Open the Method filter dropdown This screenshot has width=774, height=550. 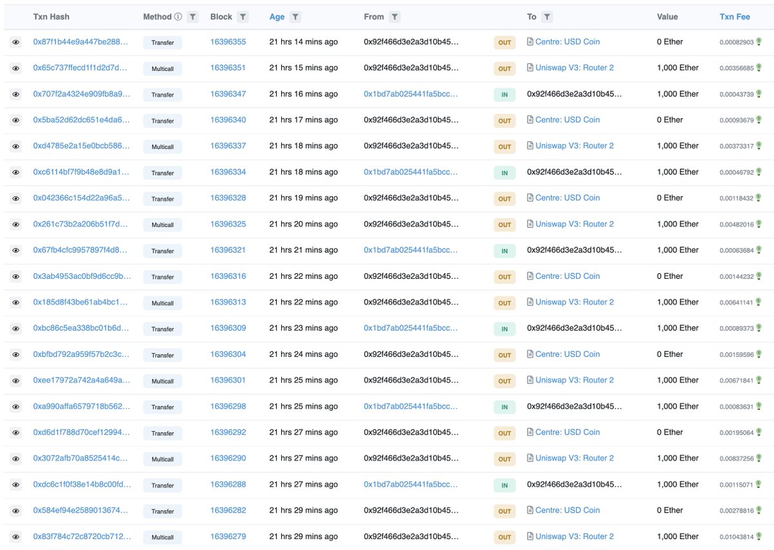(x=192, y=17)
